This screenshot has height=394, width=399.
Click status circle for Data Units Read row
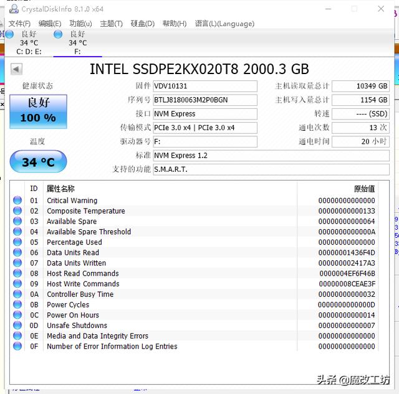pyautogui.click(x=17, y=252)
